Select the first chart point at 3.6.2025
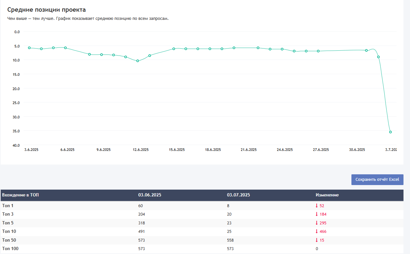 29,48
